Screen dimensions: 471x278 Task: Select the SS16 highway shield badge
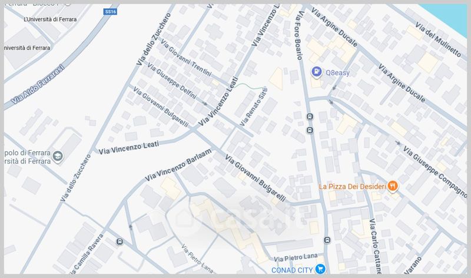tap(110, 12)
